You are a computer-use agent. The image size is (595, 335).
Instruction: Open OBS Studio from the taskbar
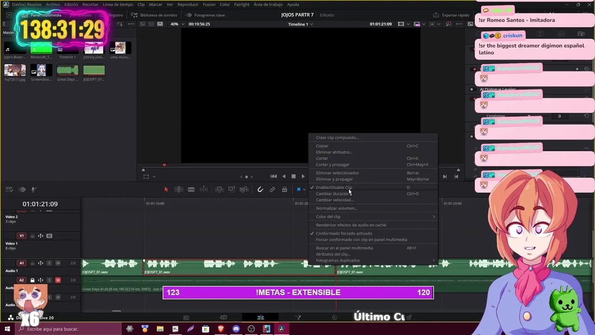point(251,329)
